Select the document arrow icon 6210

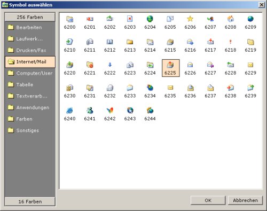pos(69,42)
